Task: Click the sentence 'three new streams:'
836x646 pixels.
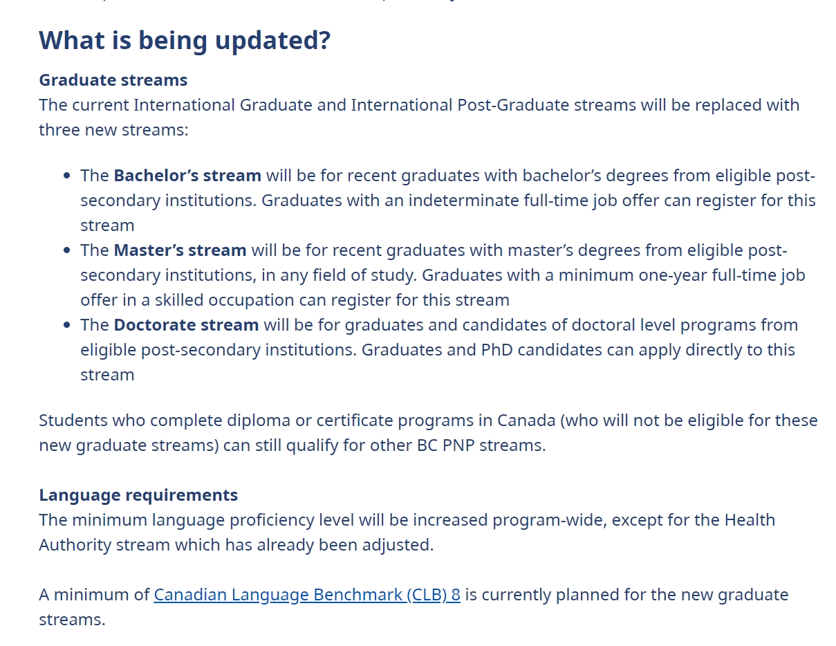Action: 113,130
